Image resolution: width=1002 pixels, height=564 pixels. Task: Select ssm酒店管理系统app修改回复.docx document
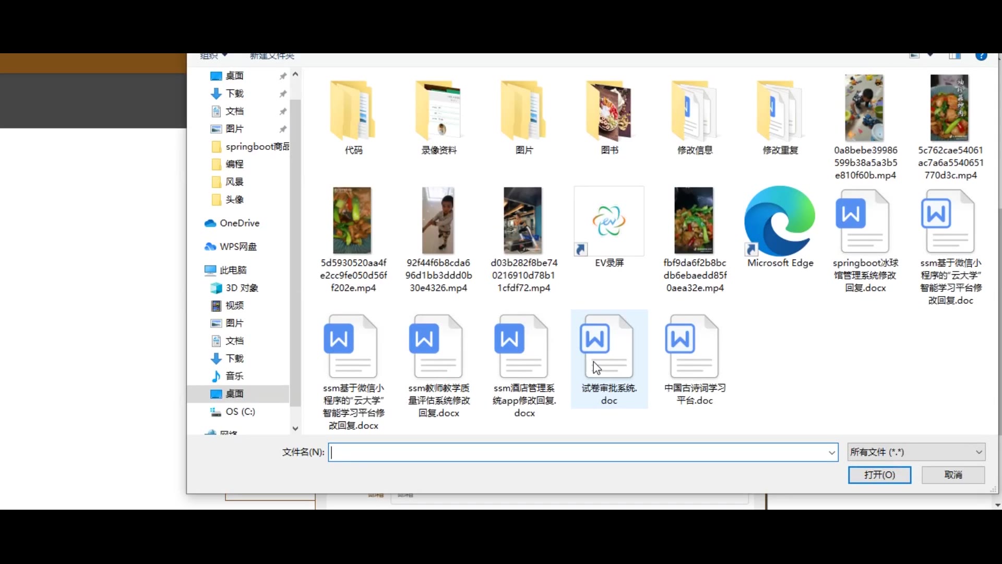click(523, 347)
